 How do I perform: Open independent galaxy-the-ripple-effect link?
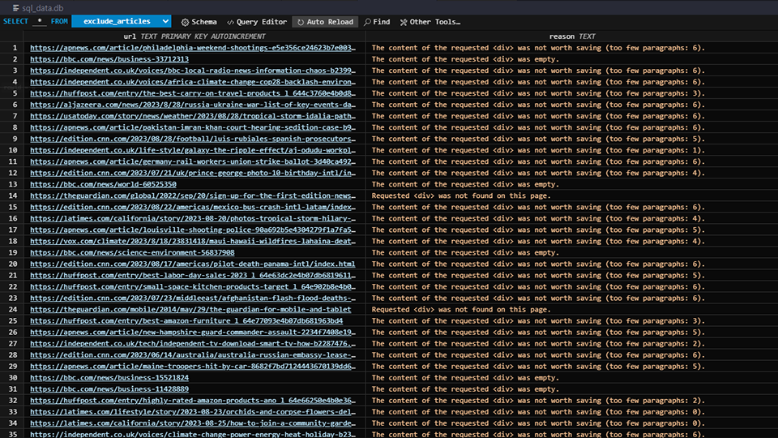click(193, 150)
